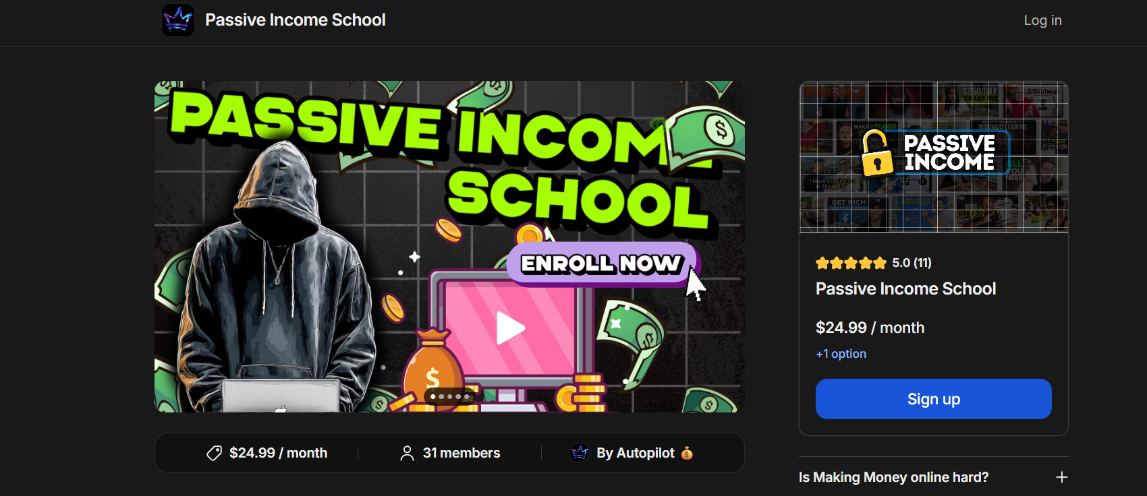The width and height of the screenshot is (1147, 496).
Task: Click the money bag emoji after Autopilot
Action: (687, 453)
